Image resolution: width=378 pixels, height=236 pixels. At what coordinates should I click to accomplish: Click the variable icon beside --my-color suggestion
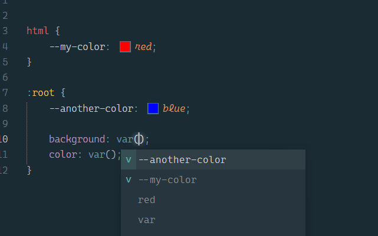pos(129,180)
